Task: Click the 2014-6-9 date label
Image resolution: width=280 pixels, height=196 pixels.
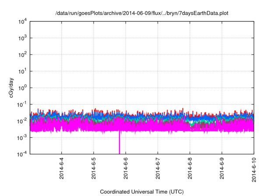Action: point(222,168)
